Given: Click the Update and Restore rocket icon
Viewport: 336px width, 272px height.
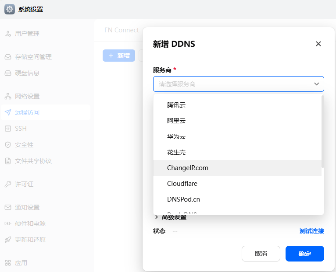Looking at the screenshot, I should 8,240.
